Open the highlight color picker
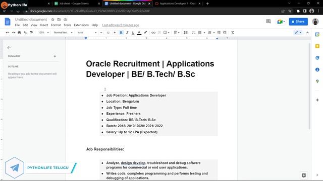This screenshot has width=323, height=181. click(145, 33)
